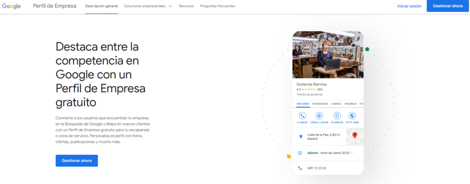
Task: Click Gestionar ahora in the top header
Action: point(448,6)
